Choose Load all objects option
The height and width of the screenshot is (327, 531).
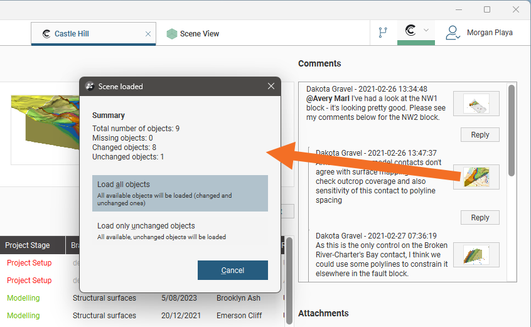(x=180, y=193)
